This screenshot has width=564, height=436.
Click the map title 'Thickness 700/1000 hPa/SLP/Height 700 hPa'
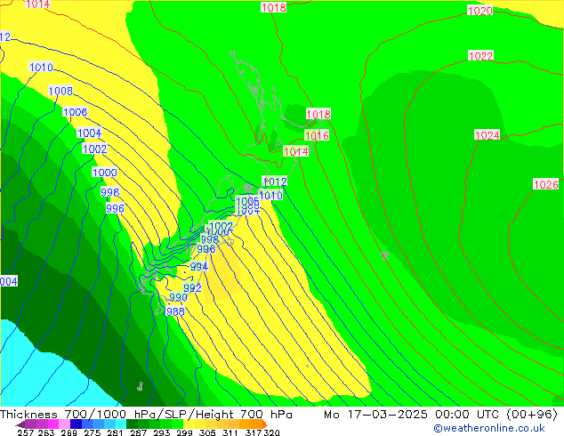tap(147, 415)
